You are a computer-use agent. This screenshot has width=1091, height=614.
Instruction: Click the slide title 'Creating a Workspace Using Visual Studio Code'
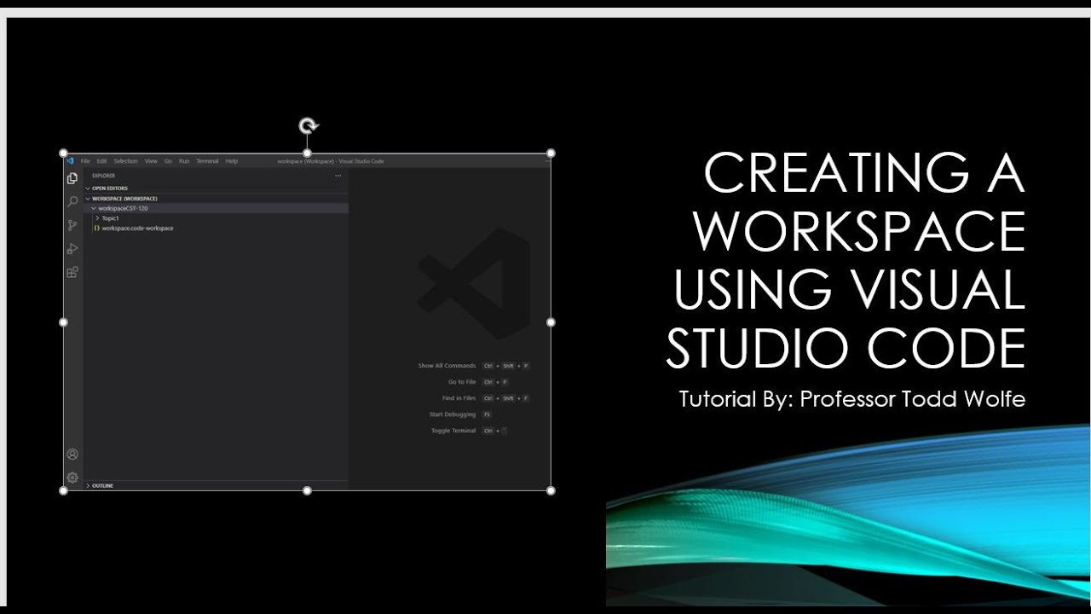click(x=846, y=260)
